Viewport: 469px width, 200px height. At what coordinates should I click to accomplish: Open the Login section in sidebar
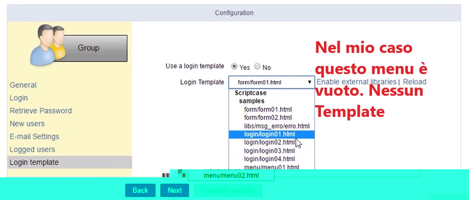coord(19,98)
